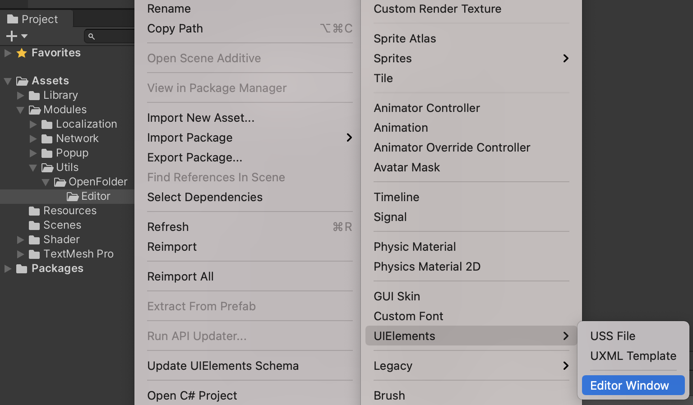Expand the Shader folder
Image resolution: width=693 pixels, height=405 pixels.
20,239
